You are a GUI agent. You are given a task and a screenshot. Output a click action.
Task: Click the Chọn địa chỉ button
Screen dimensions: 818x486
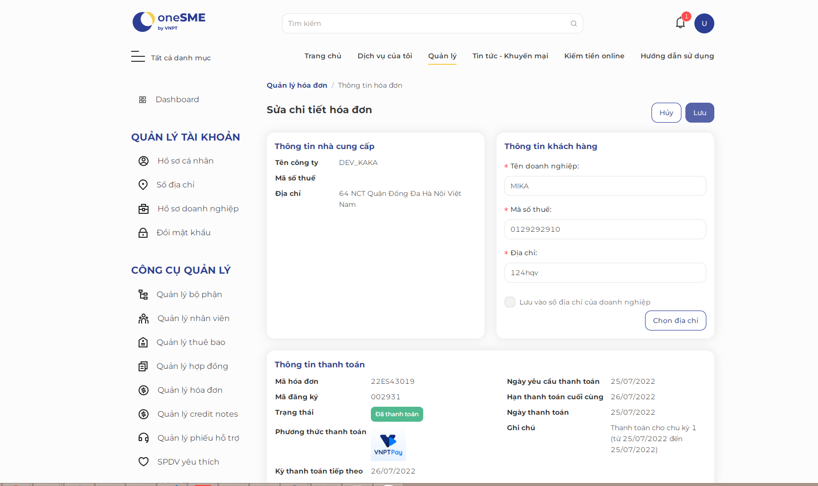[675, 321]
